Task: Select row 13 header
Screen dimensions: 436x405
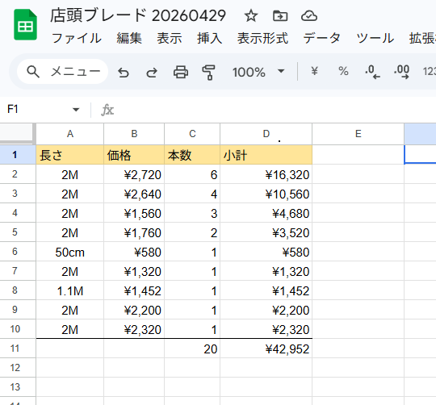Action: pos(18,387)
